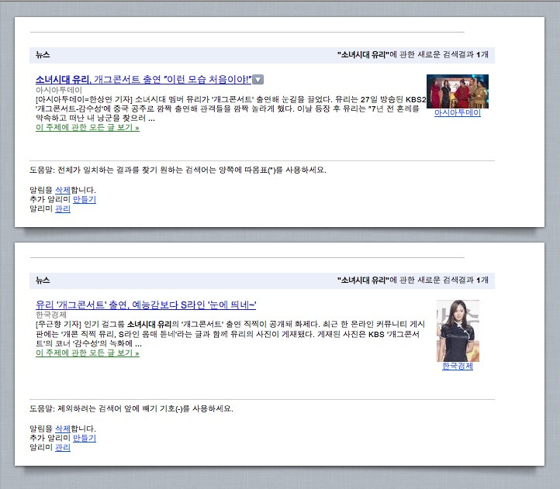
Task: Click the search-result count text in first alert
Action: click(413, 54)
